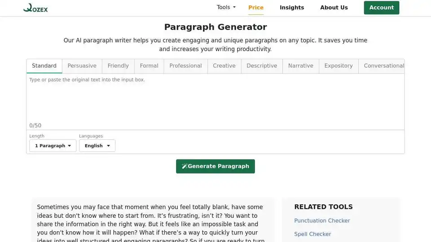Switch to the Expository tab
Image resolution: width=431 pixels, height=242 pixels.
(339, 66)
